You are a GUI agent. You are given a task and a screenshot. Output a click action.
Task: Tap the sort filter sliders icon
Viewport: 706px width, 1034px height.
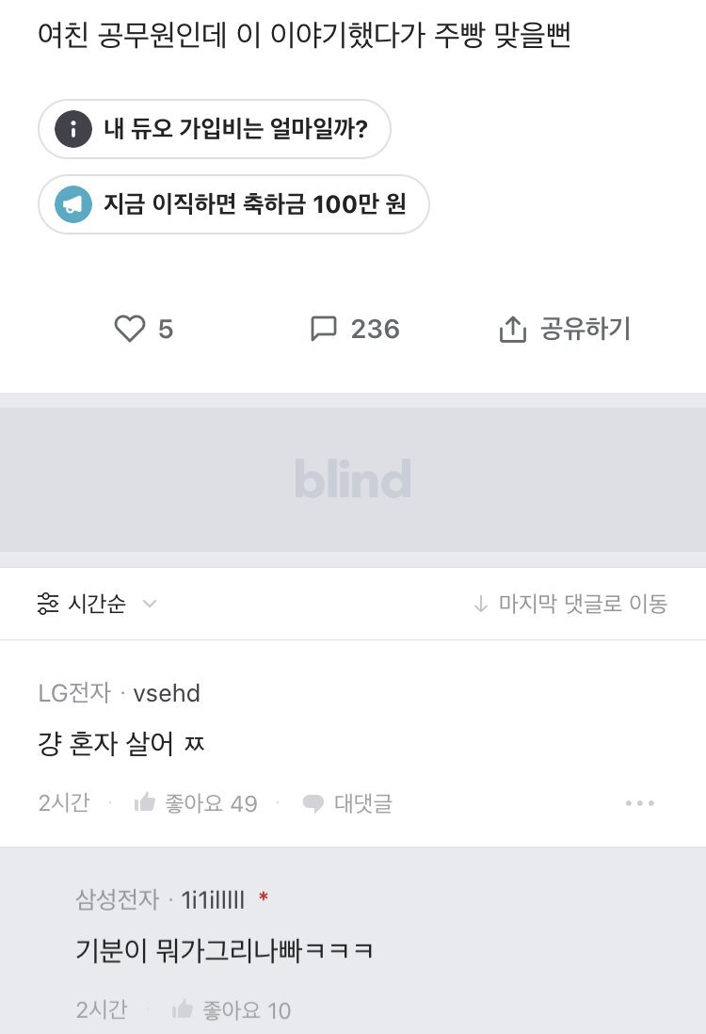tap(48, 604)
